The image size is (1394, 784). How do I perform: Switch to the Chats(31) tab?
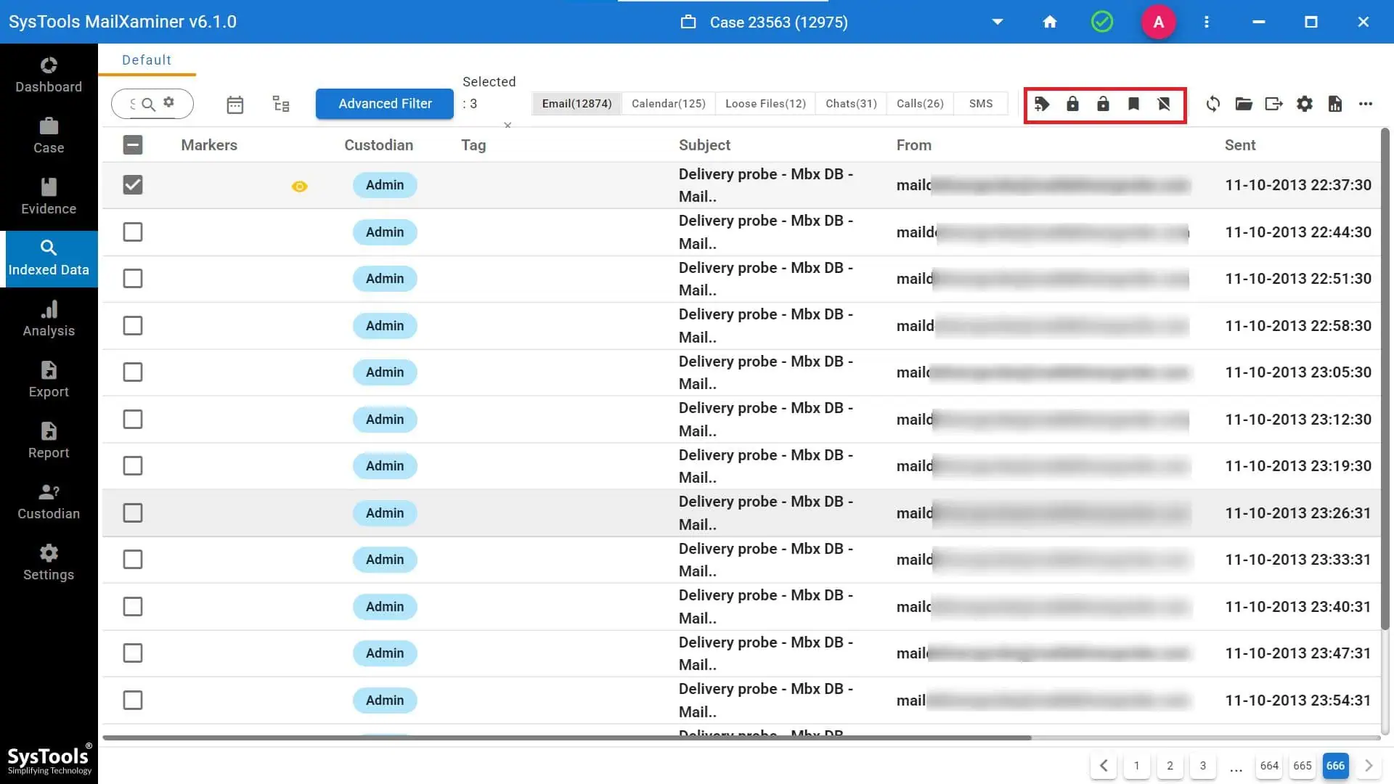point(851,103)
